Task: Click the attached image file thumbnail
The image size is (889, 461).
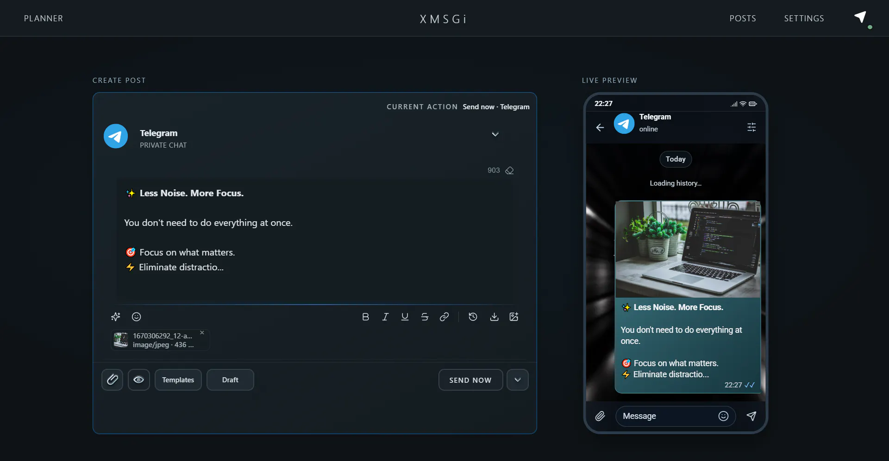Action: click(121, 340)
